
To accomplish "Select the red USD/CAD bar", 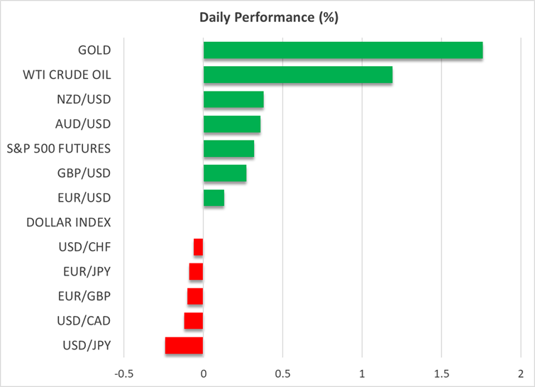I will pos(193,321).
